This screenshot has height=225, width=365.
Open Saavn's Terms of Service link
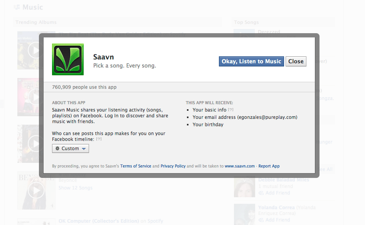(136, 166)
